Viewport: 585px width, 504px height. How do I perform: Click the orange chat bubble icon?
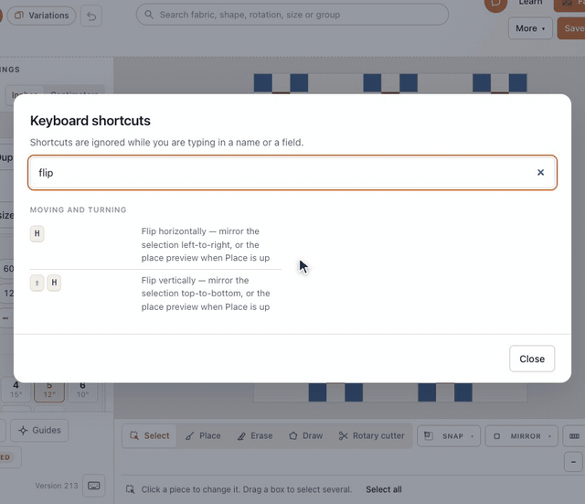coord(495,4)
